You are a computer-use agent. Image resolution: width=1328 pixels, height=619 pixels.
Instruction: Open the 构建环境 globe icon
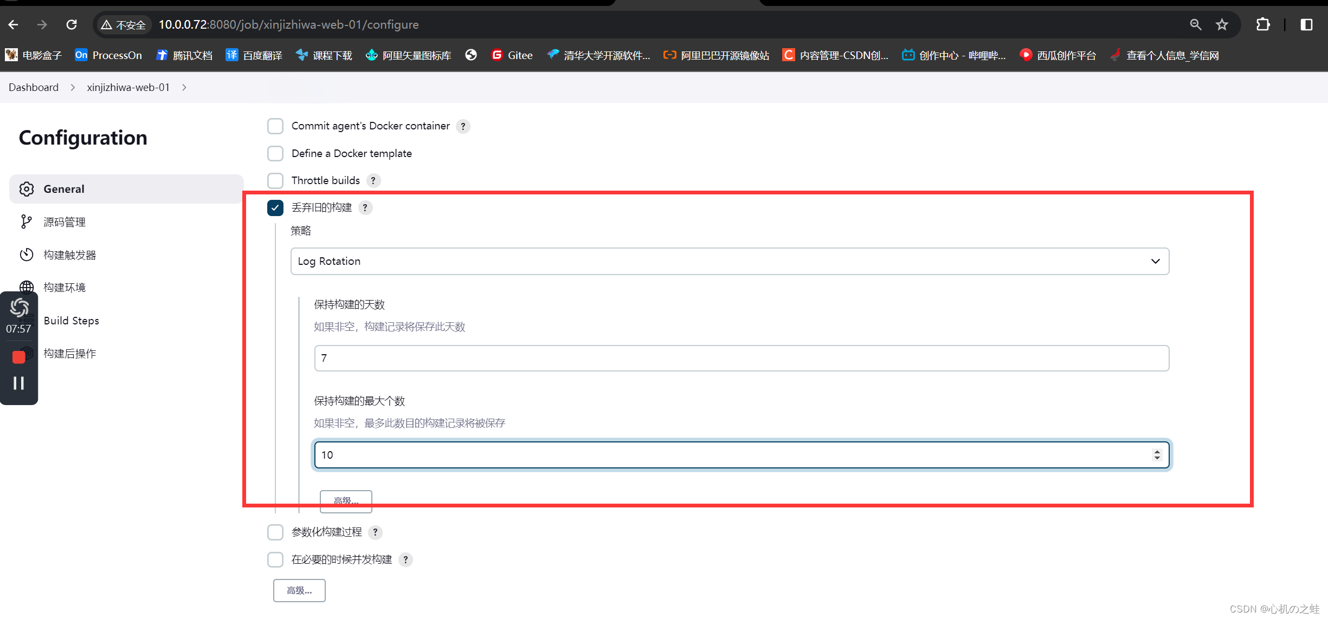tap(27, 287)
